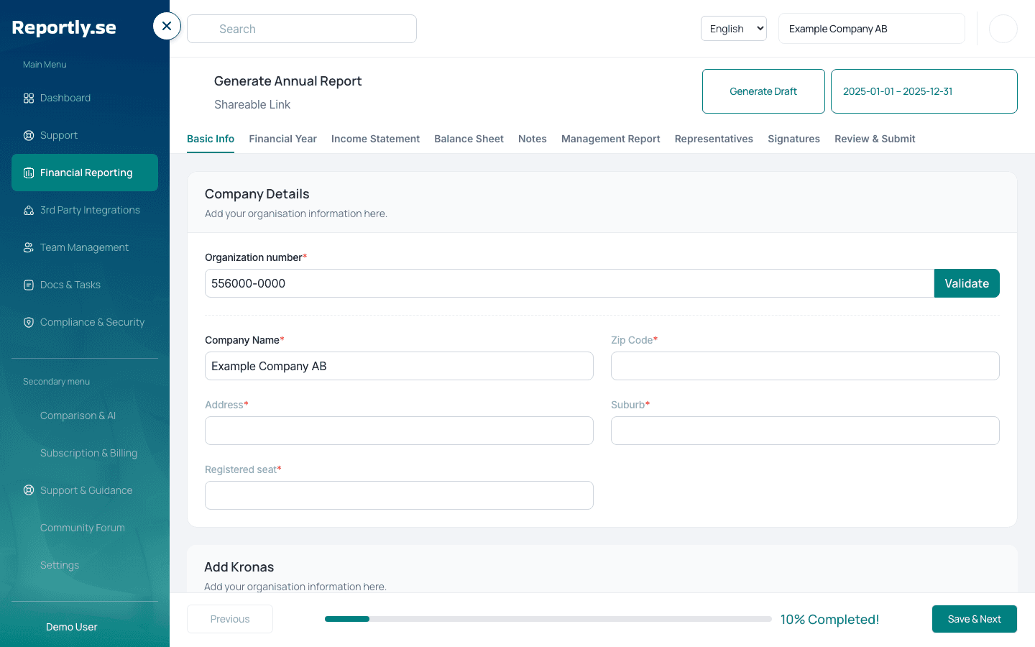Click the Zip Code input

805,366
